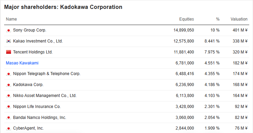Click the flag icon next to Nippon Telegraph & Telephone
253x133 pixels.
9,74
